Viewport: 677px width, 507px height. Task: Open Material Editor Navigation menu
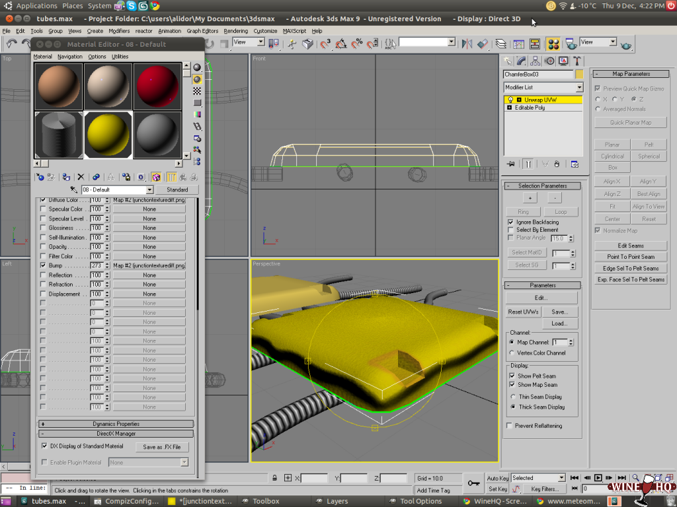[70, 57]
